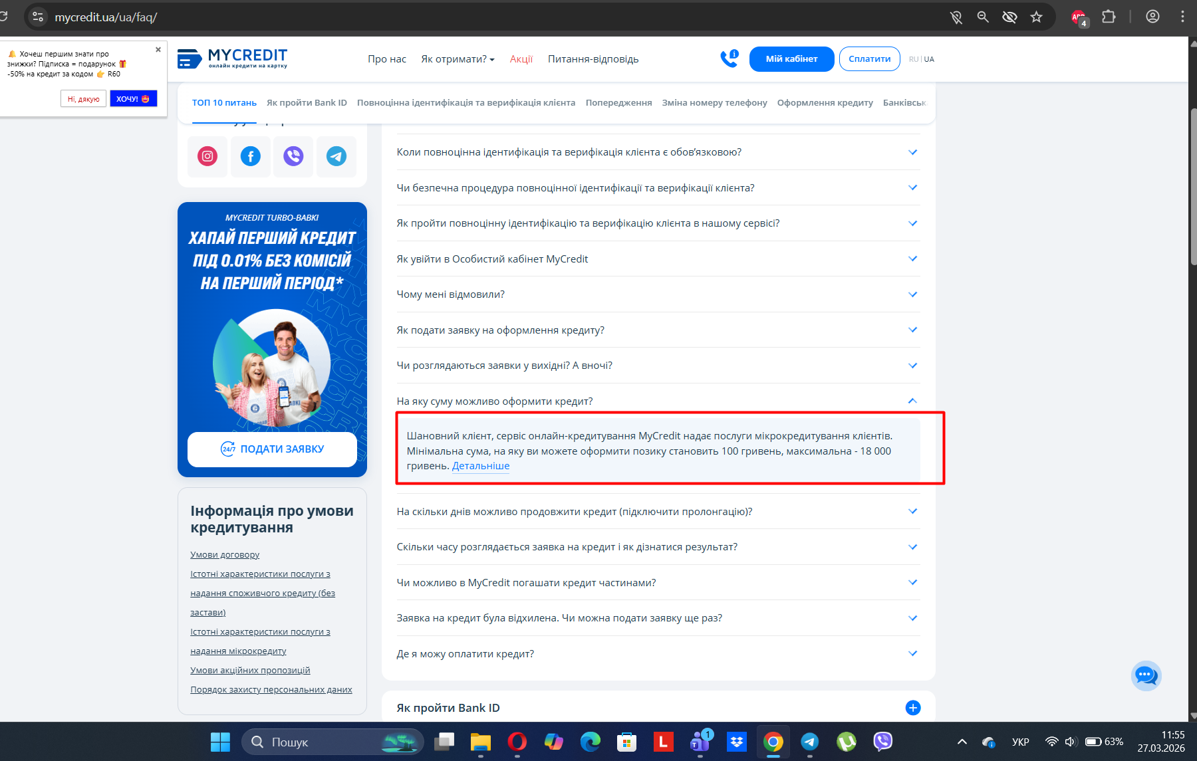Switch to 'Як пройти Bank ID' tab
The image size is (1197, 761).
(x=307, y=103)
